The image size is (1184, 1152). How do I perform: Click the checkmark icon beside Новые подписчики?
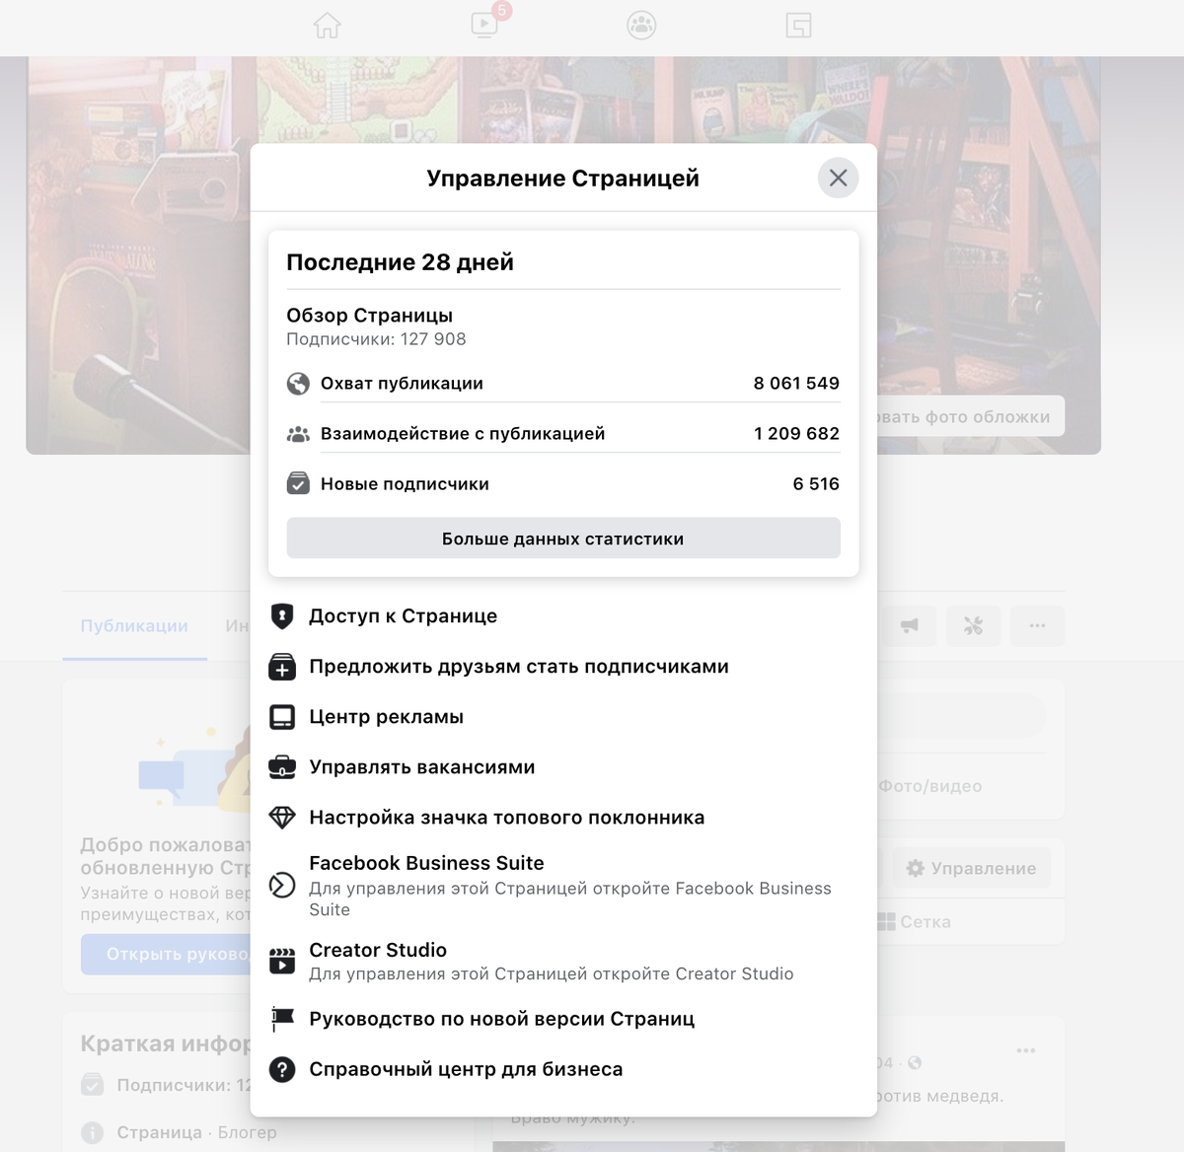coord(298,484)
